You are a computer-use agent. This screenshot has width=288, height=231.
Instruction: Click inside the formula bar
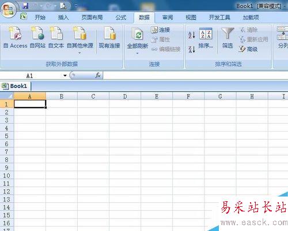point(195,75)
